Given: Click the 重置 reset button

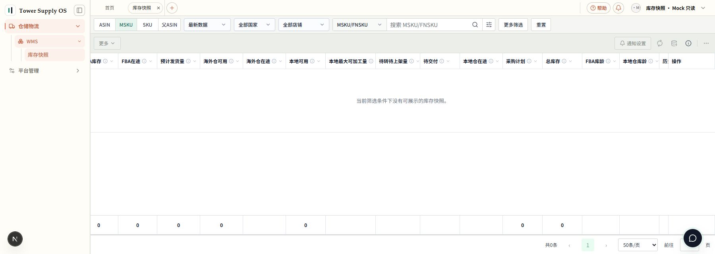Looking at the screenshot, I should 541,25.
